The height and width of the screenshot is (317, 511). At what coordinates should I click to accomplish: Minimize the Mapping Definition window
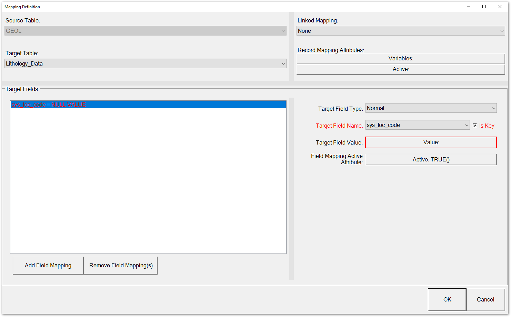coord(469,7)
